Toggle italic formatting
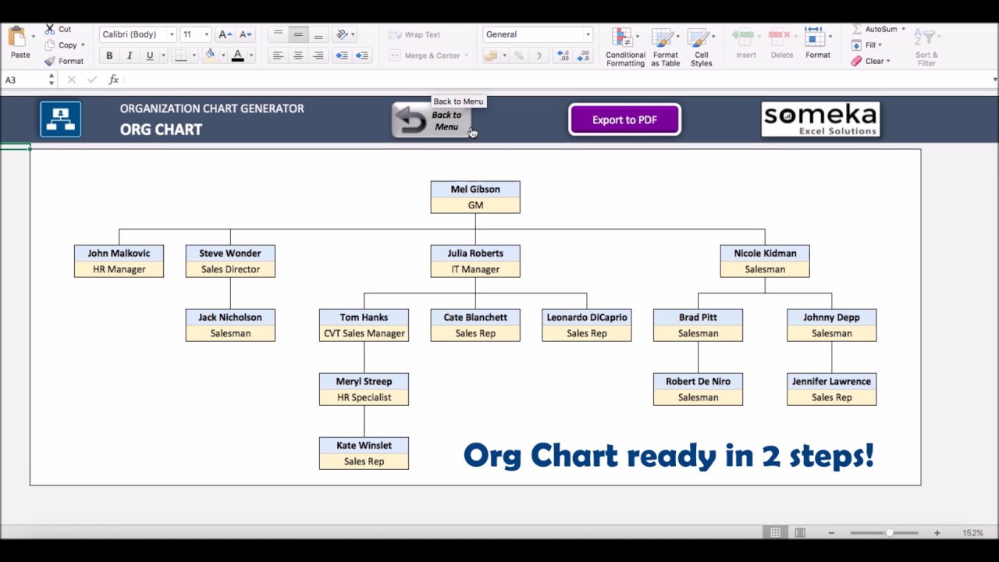Viewport: 999px width, 562px height. tap(129, 55)
